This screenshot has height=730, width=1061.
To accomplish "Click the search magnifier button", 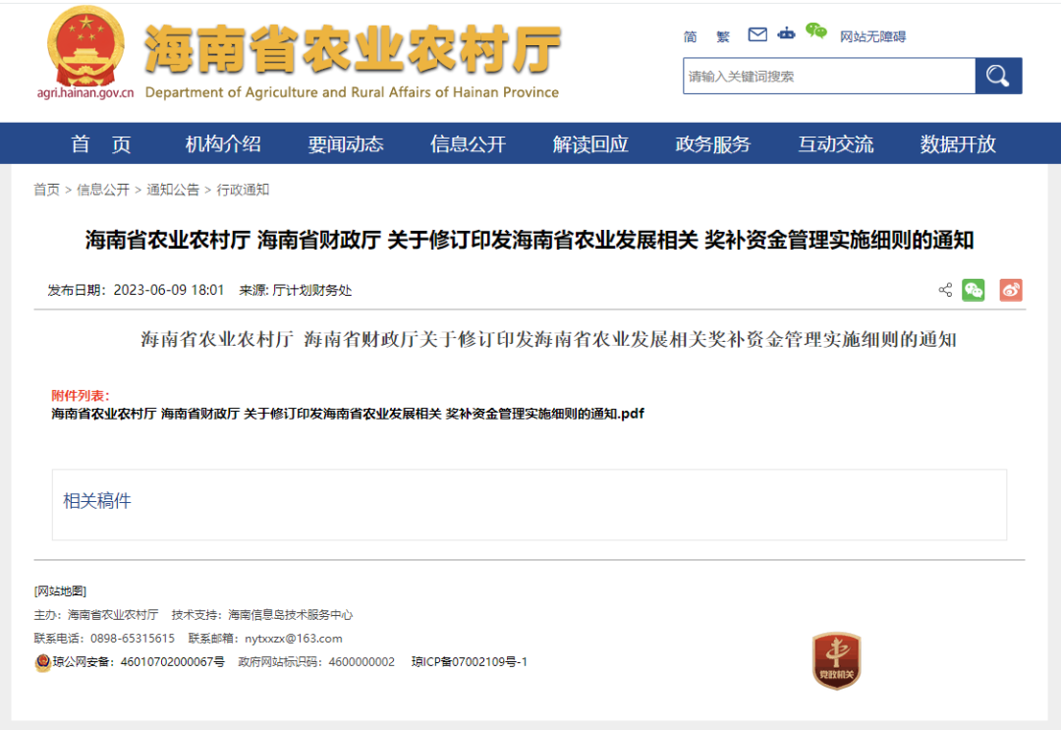I will point(998,76).
